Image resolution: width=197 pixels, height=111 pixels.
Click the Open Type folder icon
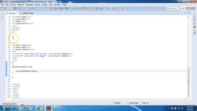(x=84, y=8)
